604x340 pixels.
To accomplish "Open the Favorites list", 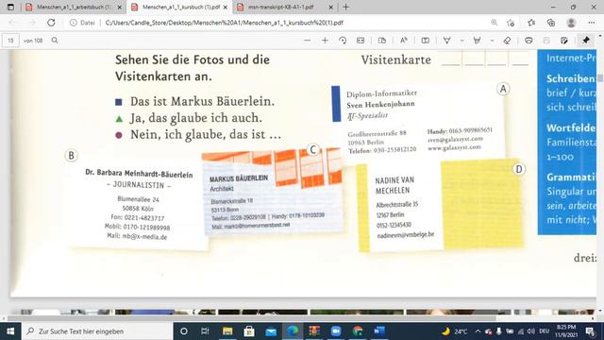I will coord(531,23).
